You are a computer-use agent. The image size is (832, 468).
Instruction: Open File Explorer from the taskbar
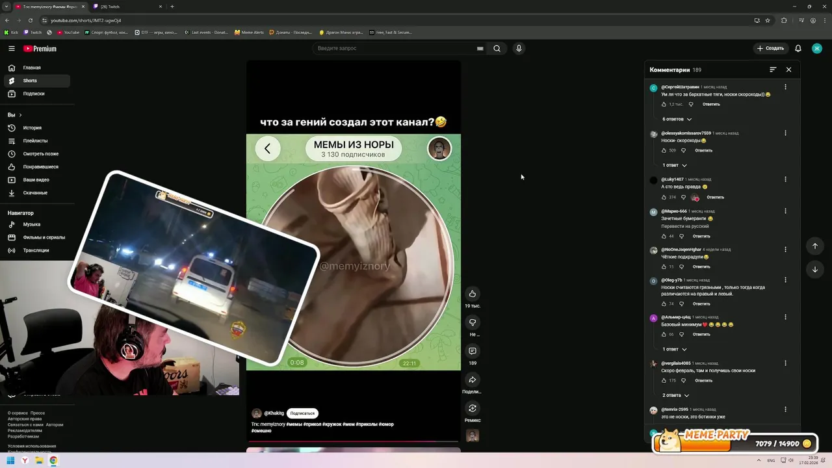[39, 461]
